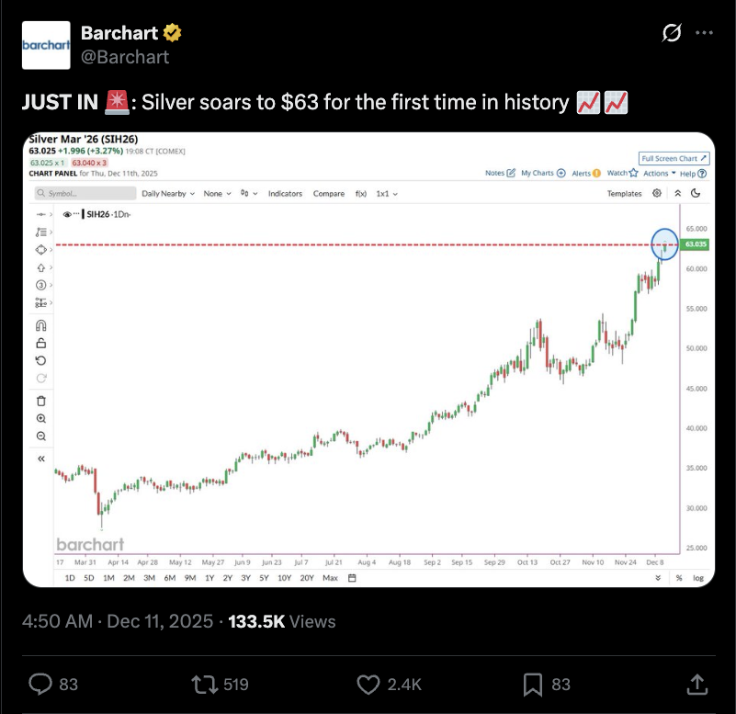This screenshot has height=714, width=736.
Task: Bookmark the Barchart tweet
Action: click(532, 684)
